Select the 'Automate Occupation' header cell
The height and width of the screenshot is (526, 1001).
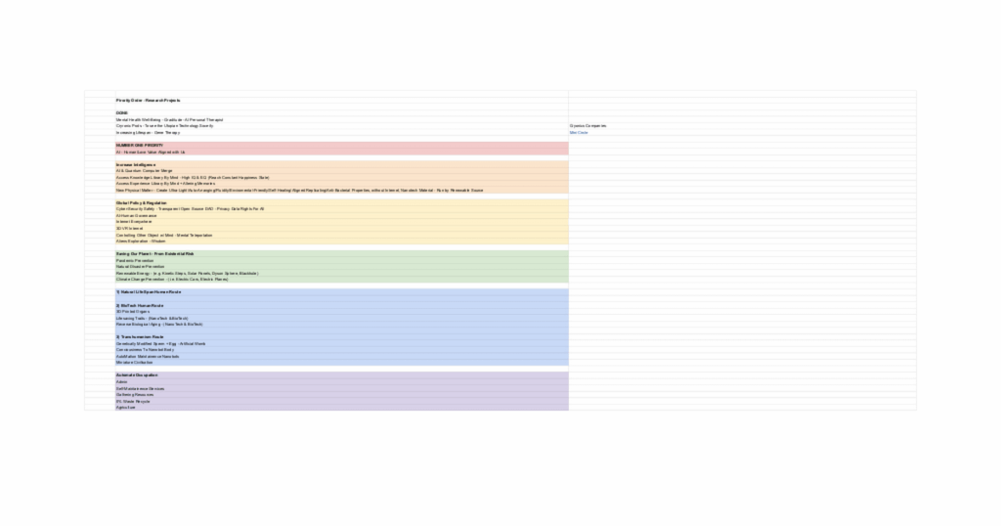(x=341, y=374)
